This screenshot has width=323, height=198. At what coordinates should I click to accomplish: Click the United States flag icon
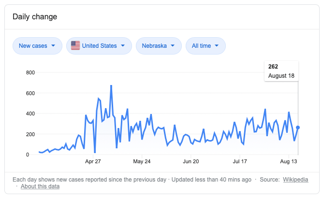click(x=75, y=46)
